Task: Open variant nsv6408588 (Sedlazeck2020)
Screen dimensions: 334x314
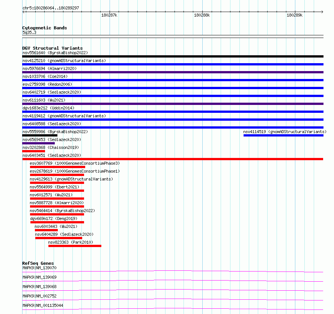Action: pos(52,124)
